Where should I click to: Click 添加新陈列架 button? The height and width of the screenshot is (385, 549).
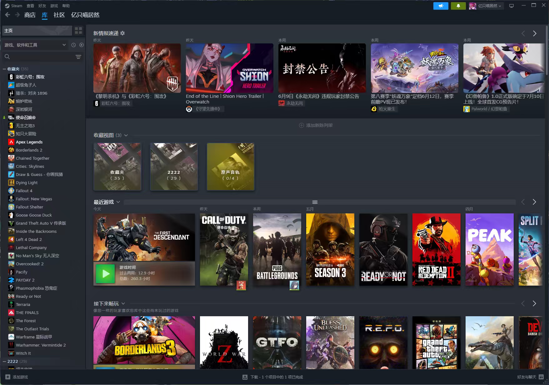316,125
